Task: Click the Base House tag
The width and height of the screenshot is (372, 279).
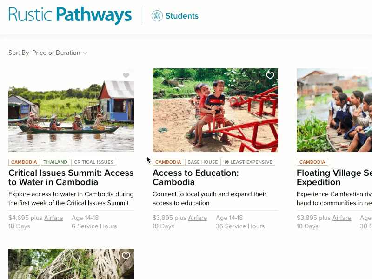Action: coord(202,162)
